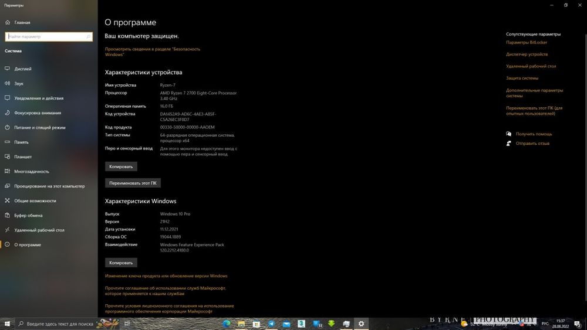Open Уведомления и действия icon
This screenshot has height=330, width=587.
tap(7, 98)
